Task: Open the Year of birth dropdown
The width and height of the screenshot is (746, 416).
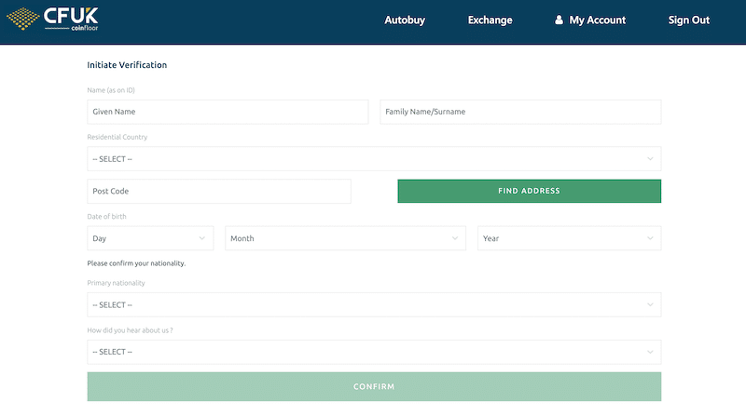Action: 570,238
